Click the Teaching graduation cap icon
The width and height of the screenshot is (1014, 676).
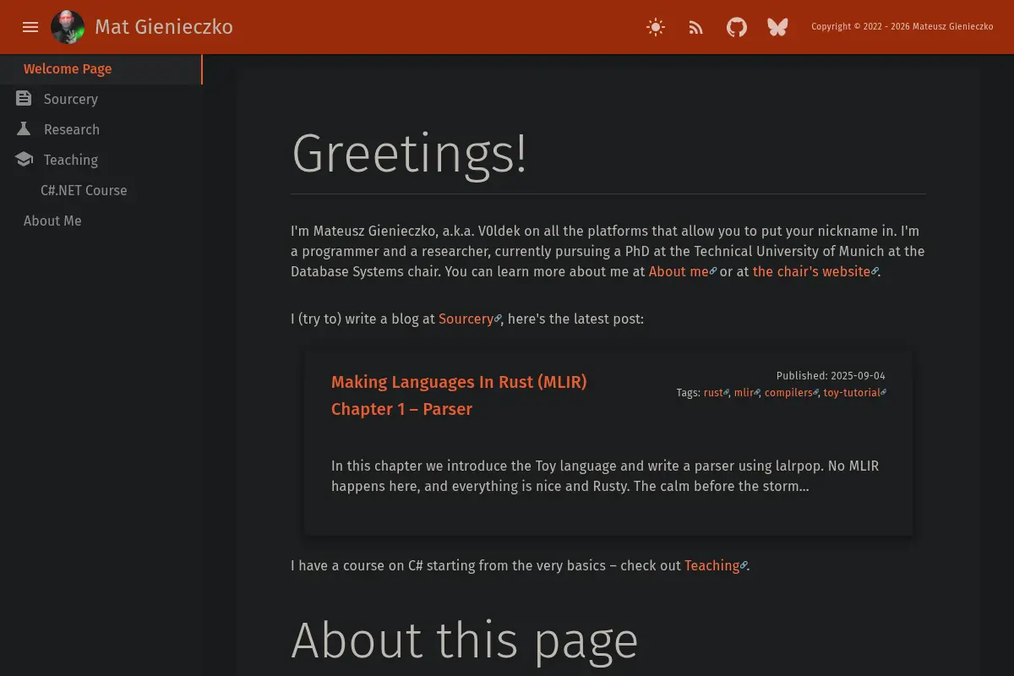24,160
